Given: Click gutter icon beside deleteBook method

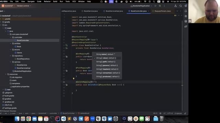Looking at the screenshot, I should click(x=66, y=85).
